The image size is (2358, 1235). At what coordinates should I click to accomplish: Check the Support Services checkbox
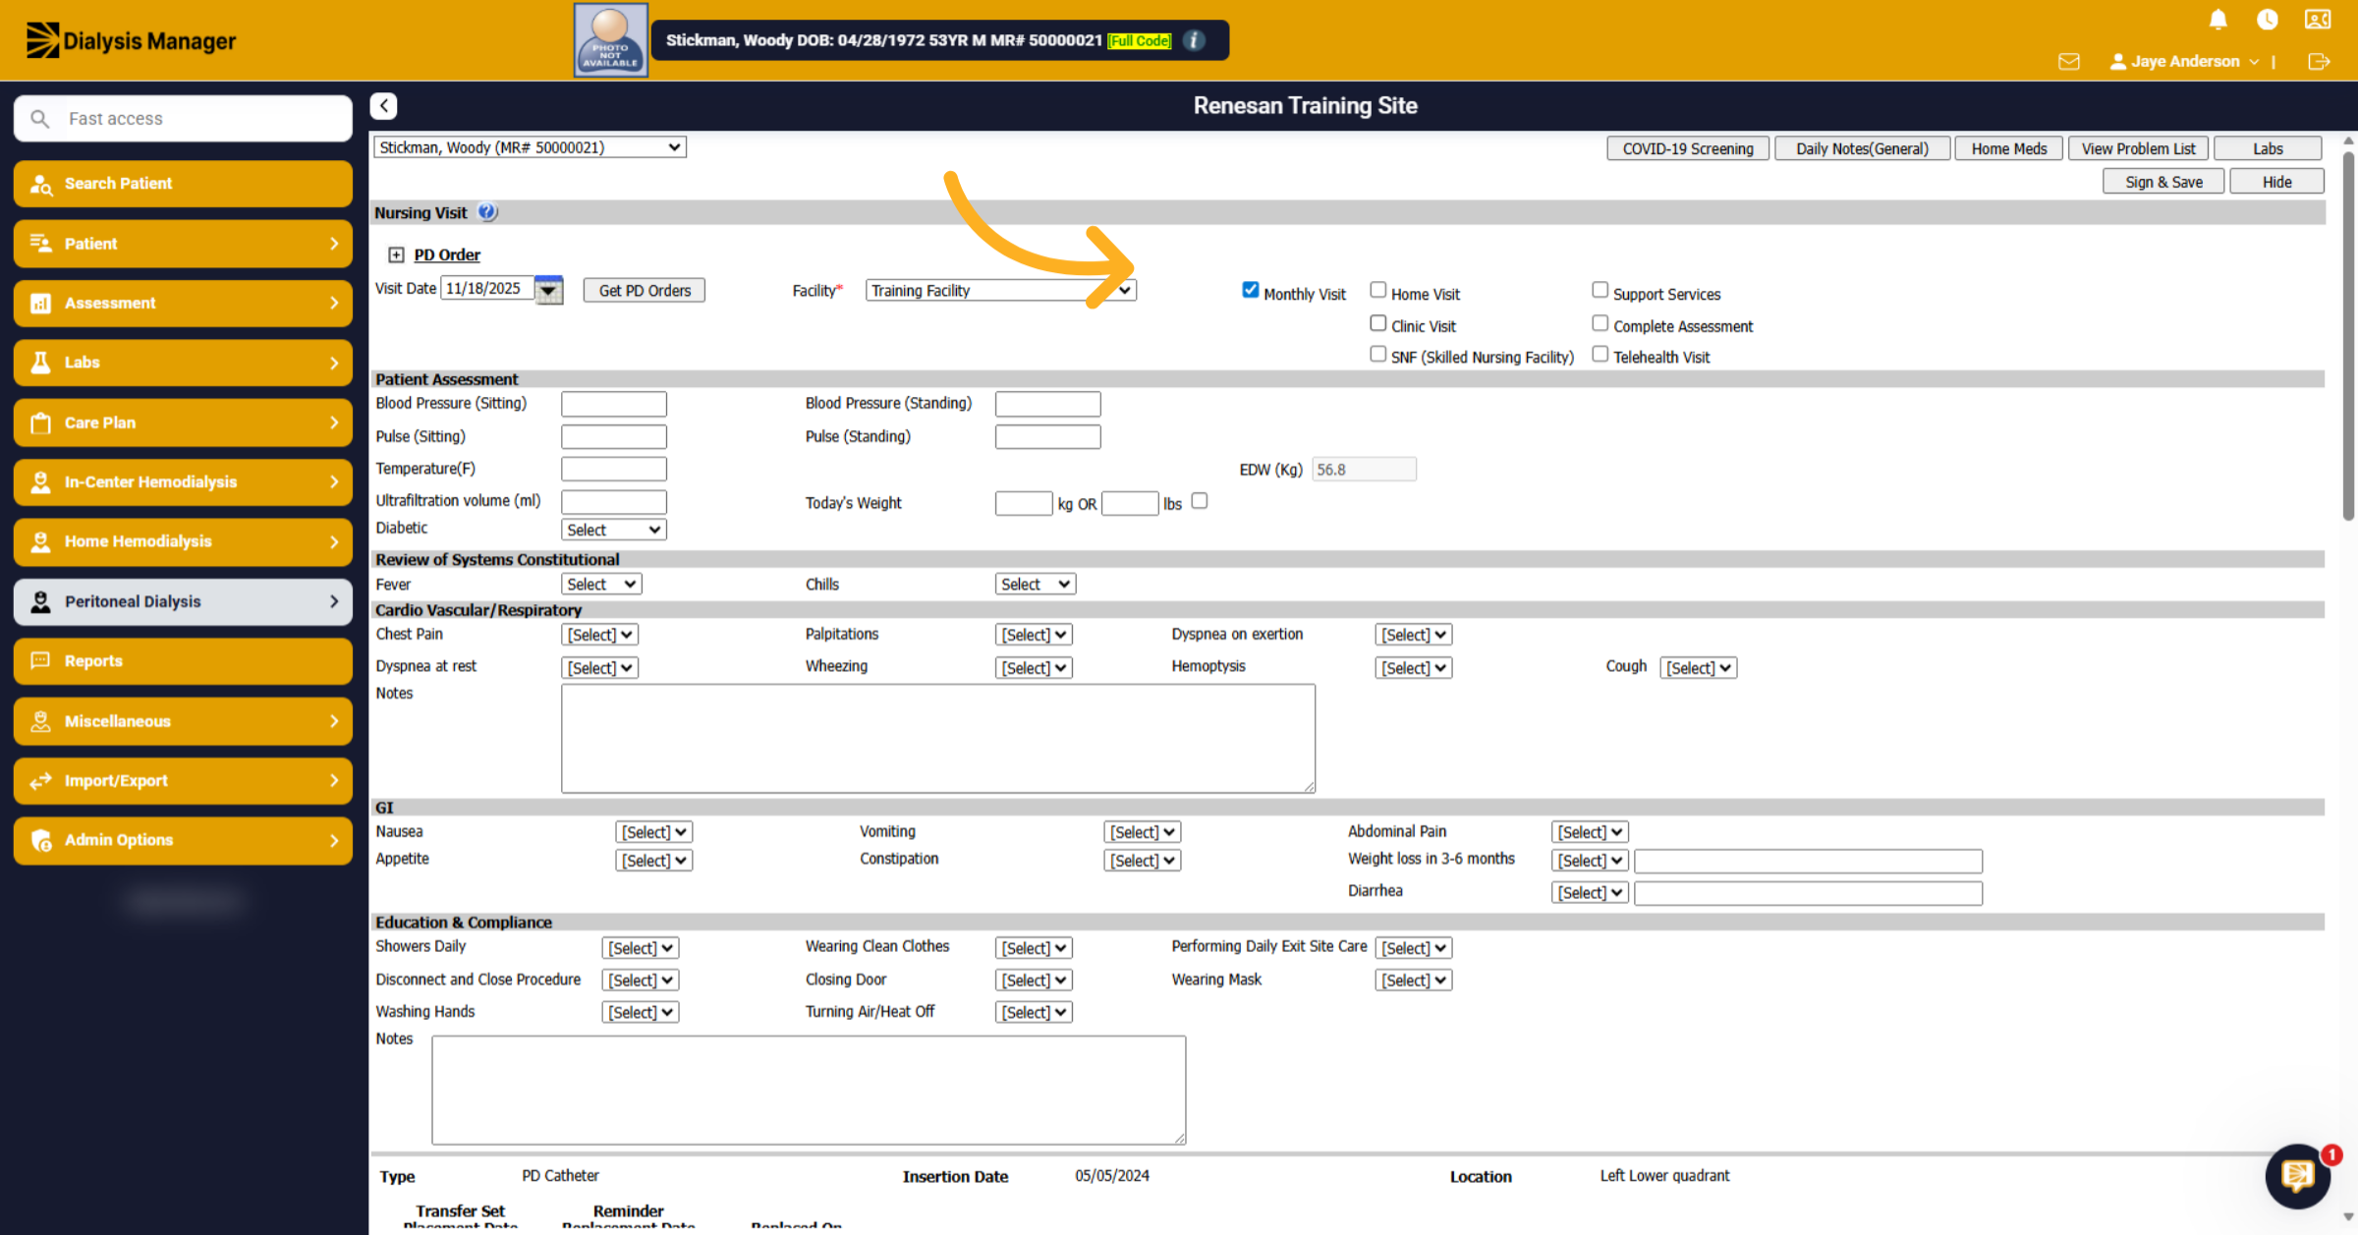[x=1600, y=290]
